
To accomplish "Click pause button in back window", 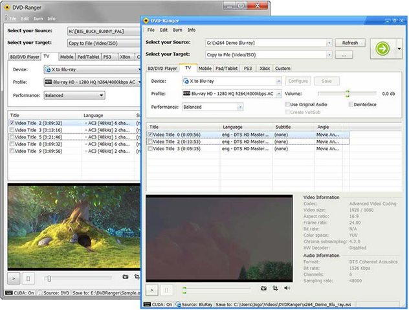I will point(28,279).
